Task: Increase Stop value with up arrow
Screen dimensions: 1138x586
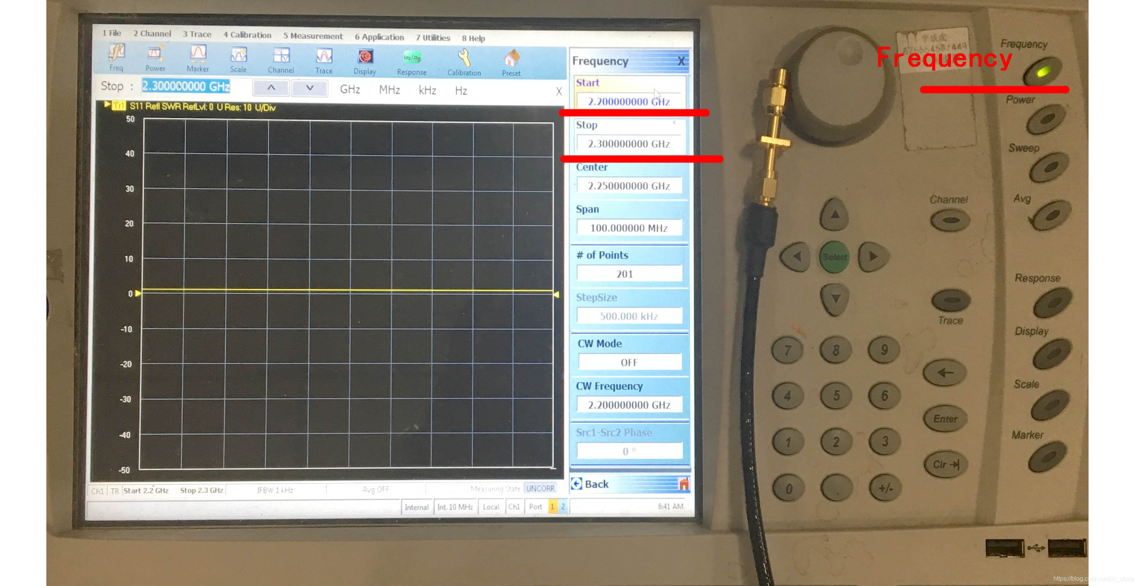Action: click(271, 87)
